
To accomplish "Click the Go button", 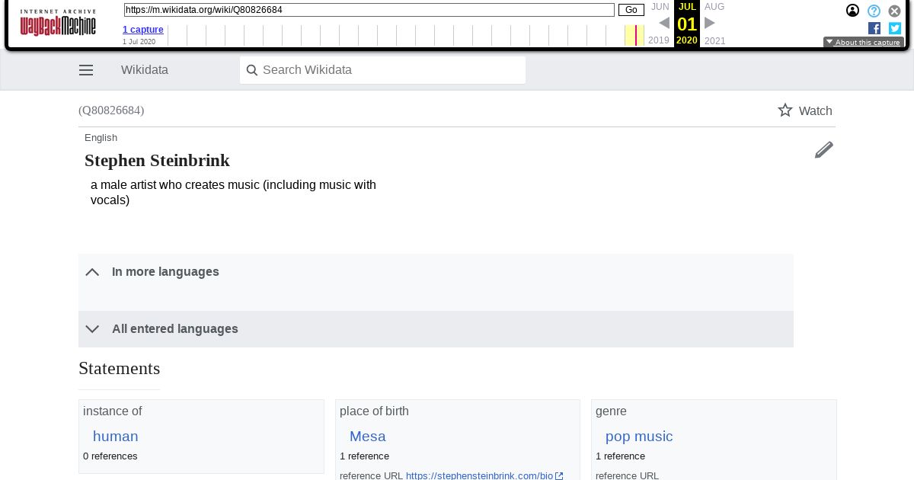I will 631,10.
